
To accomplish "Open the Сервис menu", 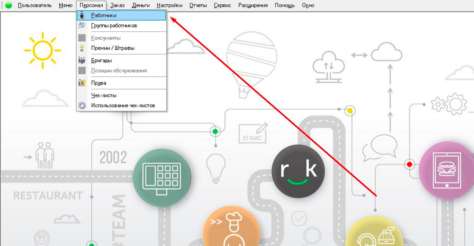I will tap(222, 5).
